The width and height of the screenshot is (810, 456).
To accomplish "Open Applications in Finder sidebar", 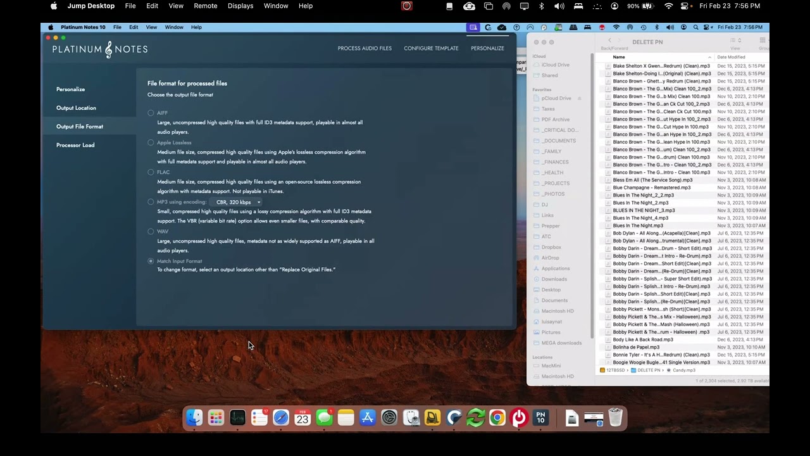I will point(556,269).
